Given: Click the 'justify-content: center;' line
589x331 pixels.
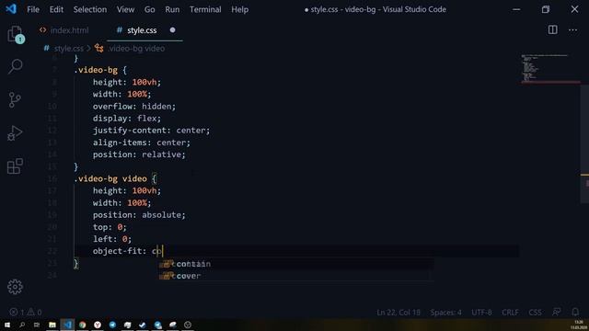Looking at the screenshot, I should tap(151, 131).
